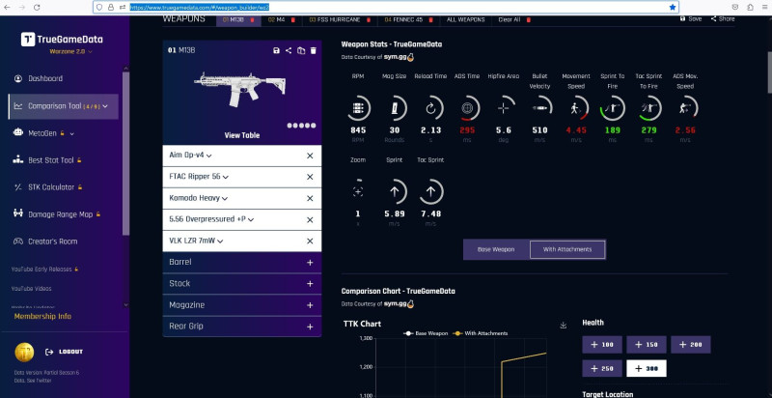This screenshot has width=772, height=398.
Task: Download the TTK chart via download icon
Action: [x=564, y=326]
